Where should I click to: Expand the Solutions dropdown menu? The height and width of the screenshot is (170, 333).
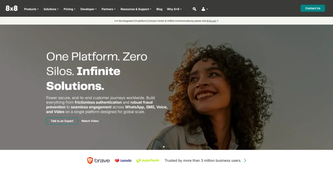pos(51,9)
